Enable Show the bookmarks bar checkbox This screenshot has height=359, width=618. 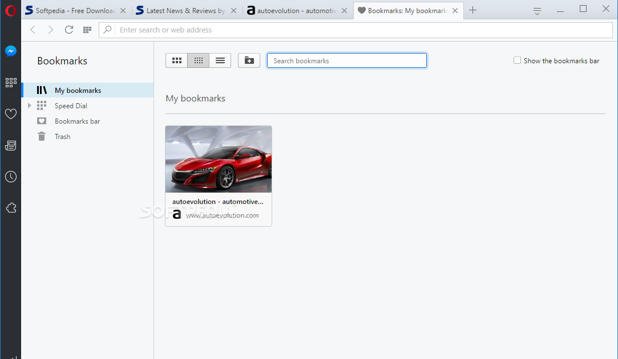[x=517, y=60]
